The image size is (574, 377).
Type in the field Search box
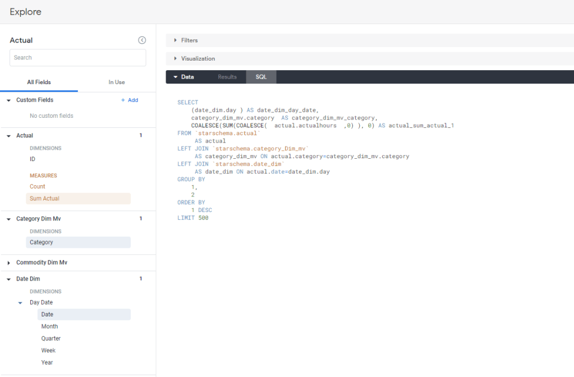[77, 58]
